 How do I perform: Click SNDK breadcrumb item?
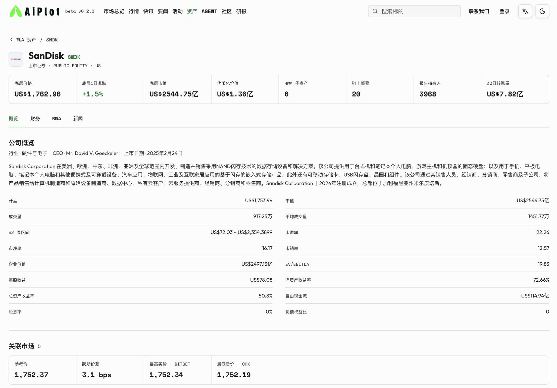click(52, 40)
